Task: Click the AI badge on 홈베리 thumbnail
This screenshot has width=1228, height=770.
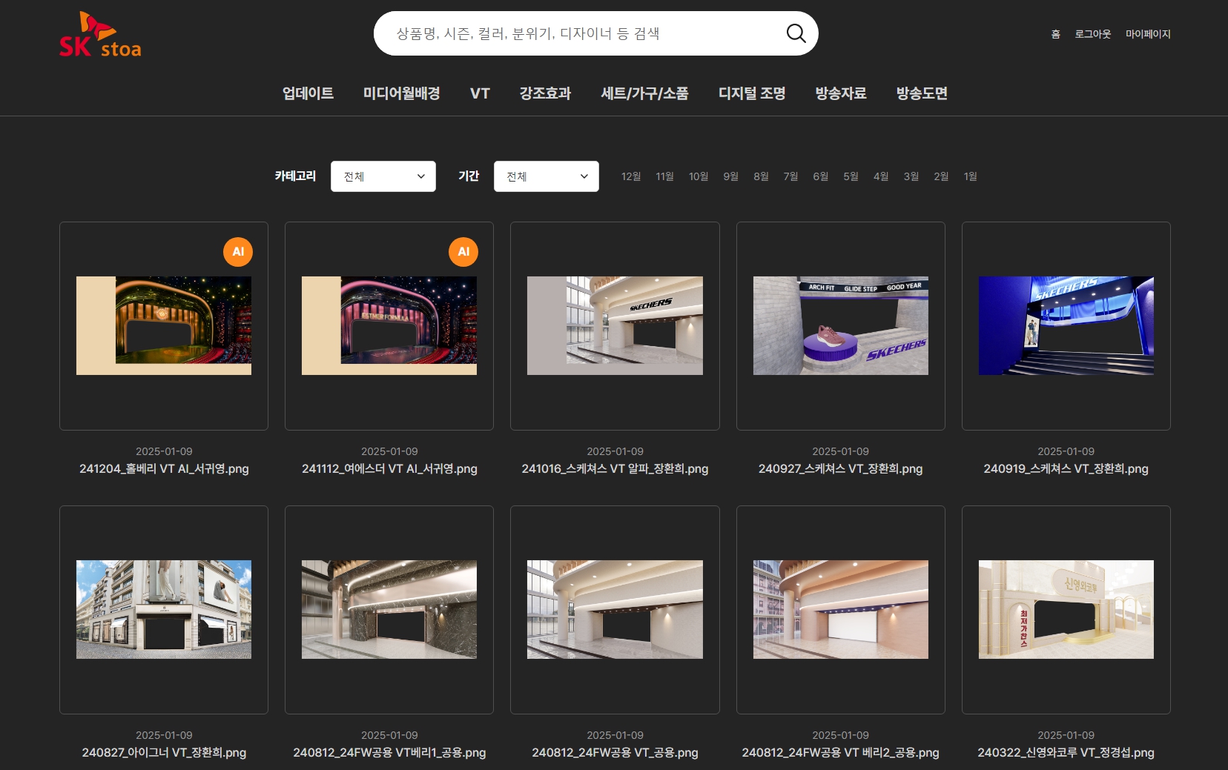Action: point(238,252)
